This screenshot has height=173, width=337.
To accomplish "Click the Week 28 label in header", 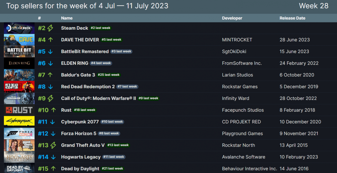I will click(x=313, y=6).
